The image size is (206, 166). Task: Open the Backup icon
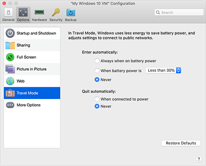tap(71, 12)
